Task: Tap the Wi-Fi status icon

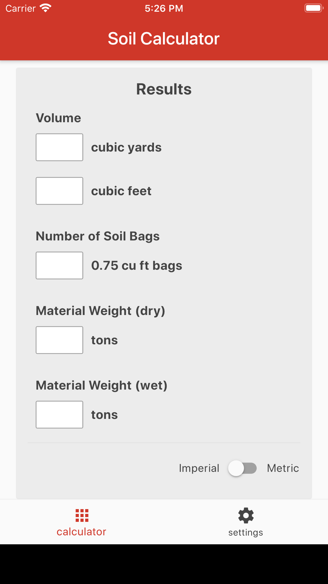Action: 46,8
